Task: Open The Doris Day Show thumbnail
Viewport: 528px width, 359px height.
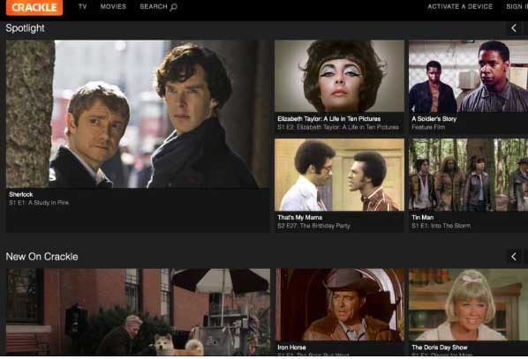Action: coord(468,304)
